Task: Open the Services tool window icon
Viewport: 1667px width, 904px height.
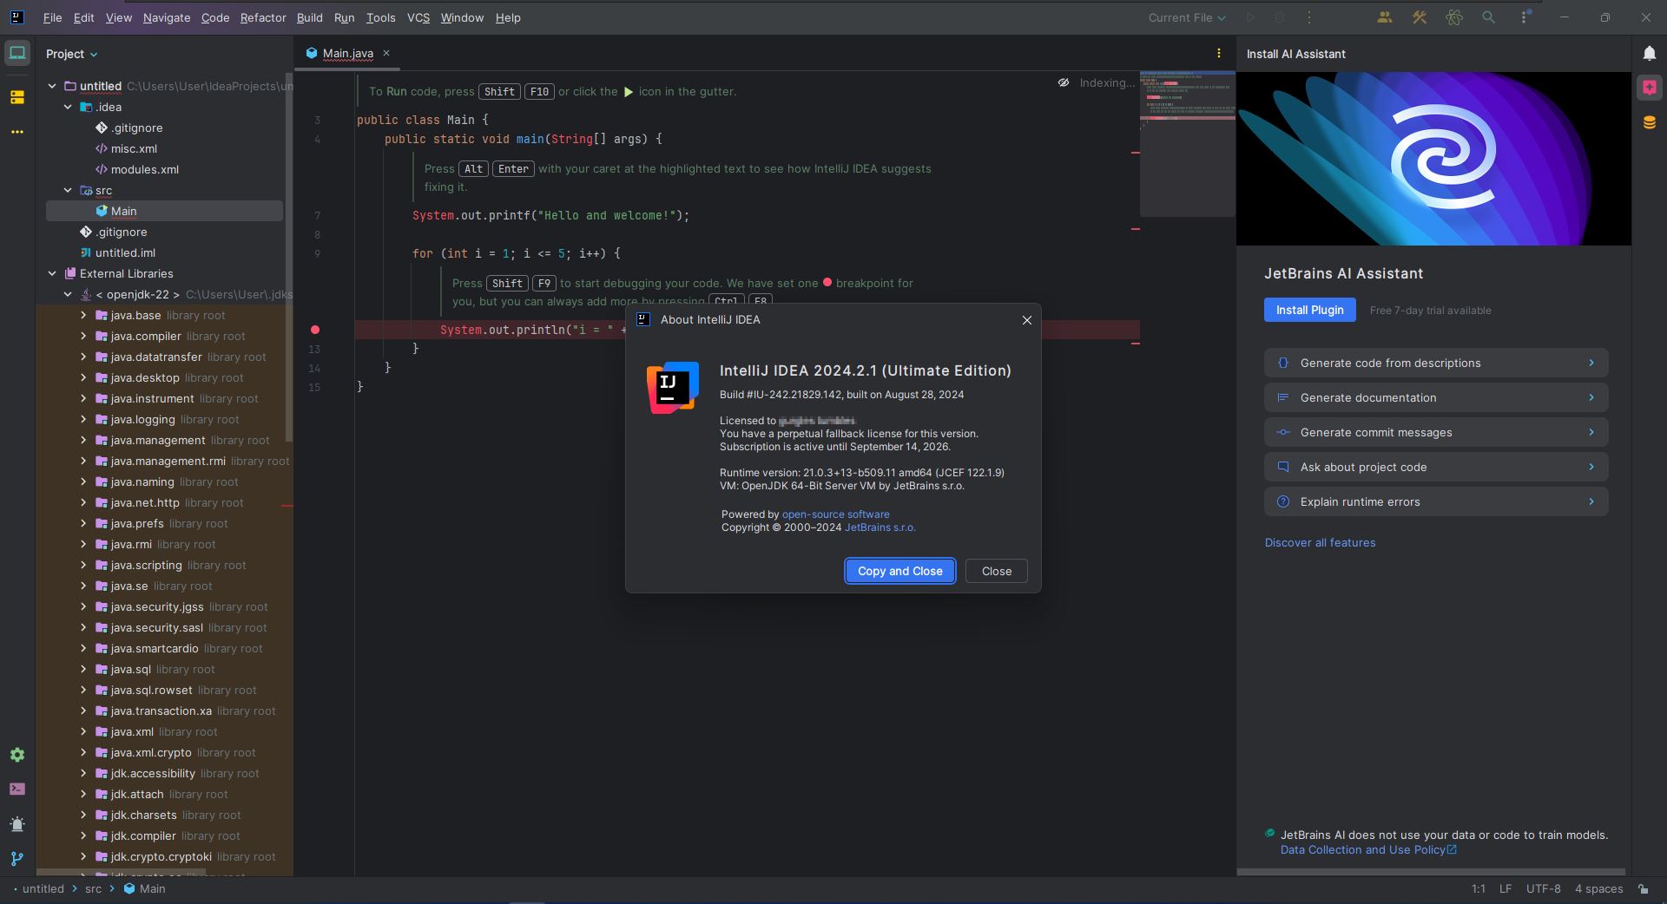Action: click(17, 755)
